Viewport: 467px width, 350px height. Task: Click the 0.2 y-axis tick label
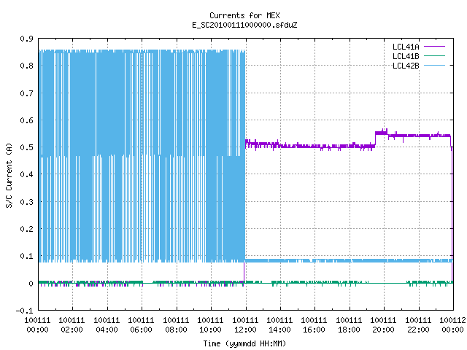tap(26, 229)
